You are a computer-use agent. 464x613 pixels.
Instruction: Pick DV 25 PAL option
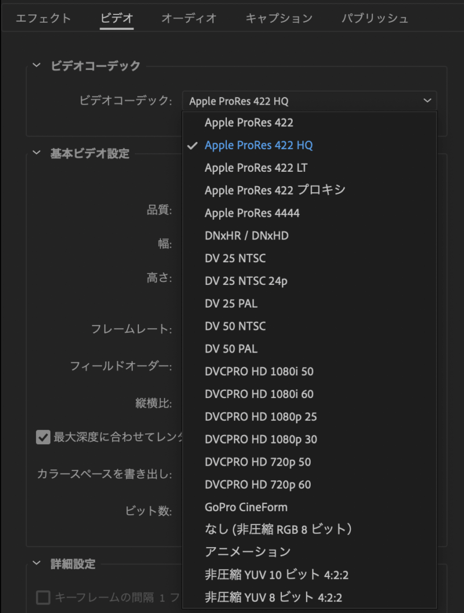click(310, 304)
